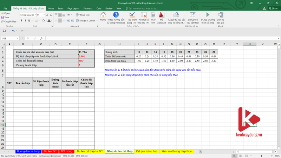Click 2.Nhập dữ liệu cắt thép icon
281x158 pixels.
(x=193, y=16)
